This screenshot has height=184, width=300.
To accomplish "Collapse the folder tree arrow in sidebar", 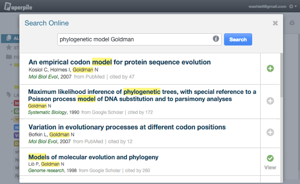I will click(11, 65).
